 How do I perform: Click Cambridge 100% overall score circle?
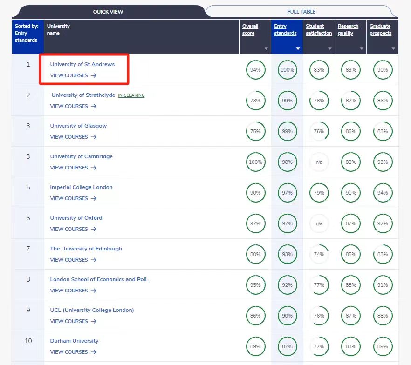click(x=255, y=162)
